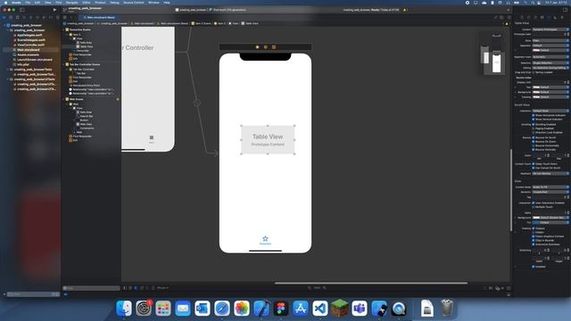Open System Preferences from the Dock
This screenshot has width=571, height=321.
(144, 309)
